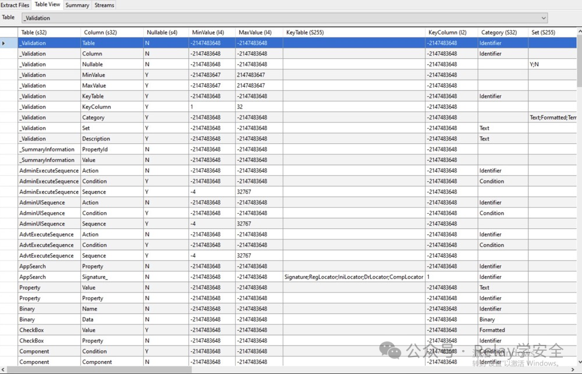Screen dimensions: 582x374
Task: Select 'Column' cell in second row
Action: [112, 54]
